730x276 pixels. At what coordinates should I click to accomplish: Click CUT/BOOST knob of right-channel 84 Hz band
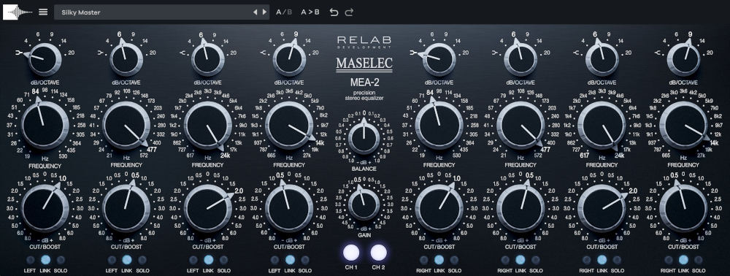(439, 208)
